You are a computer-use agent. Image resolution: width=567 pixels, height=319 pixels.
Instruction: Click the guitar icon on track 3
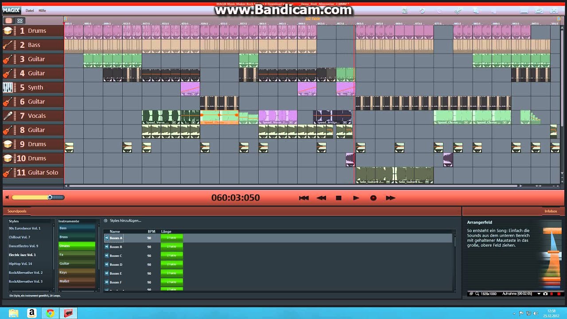click(x=8, y=59)
